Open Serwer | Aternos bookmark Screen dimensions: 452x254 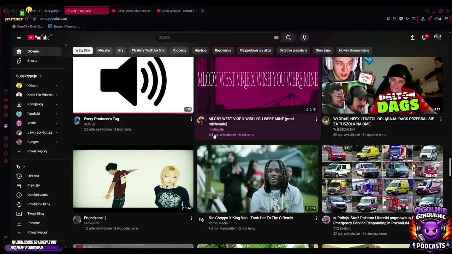click(64, 26)
